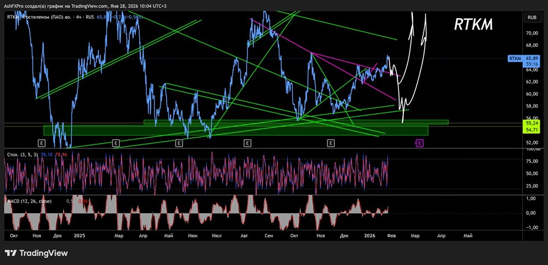Click the 55:16 bar countdown timer
Screen dimensions: 548x265
pos(533,65)
